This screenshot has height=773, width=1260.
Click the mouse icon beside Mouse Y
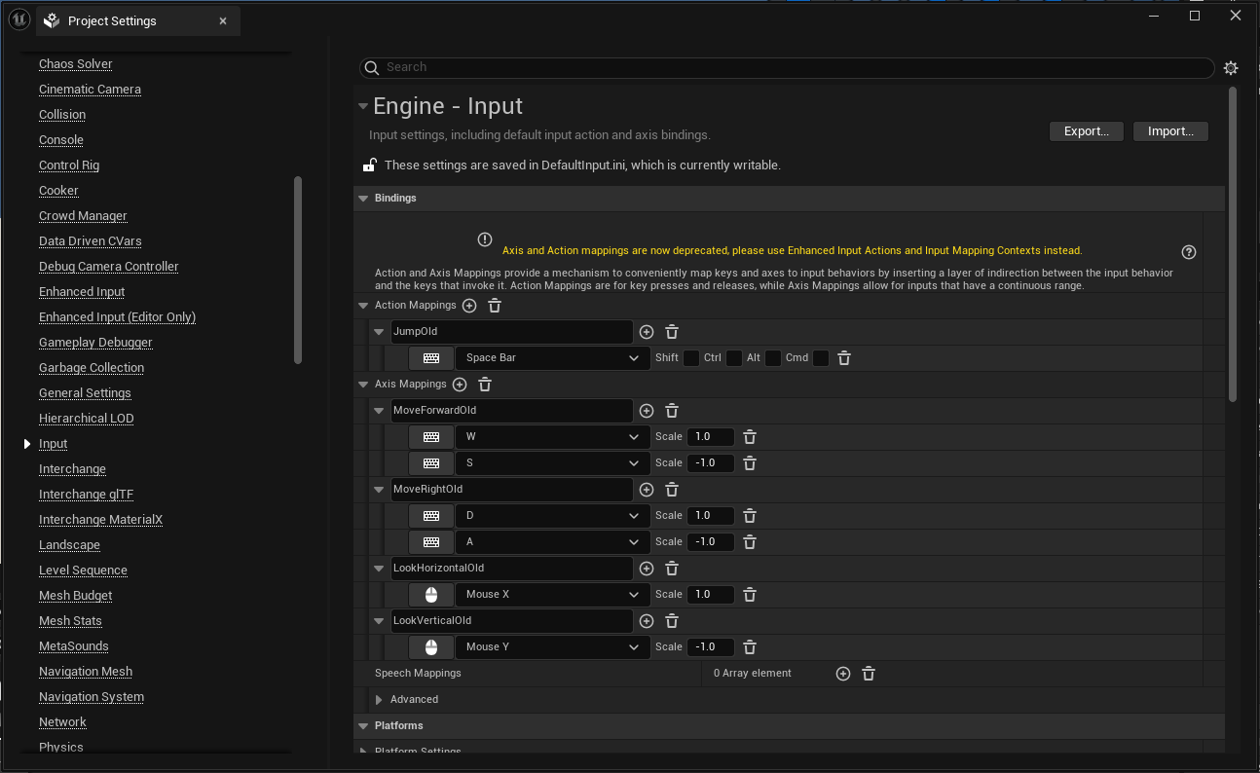431,647
